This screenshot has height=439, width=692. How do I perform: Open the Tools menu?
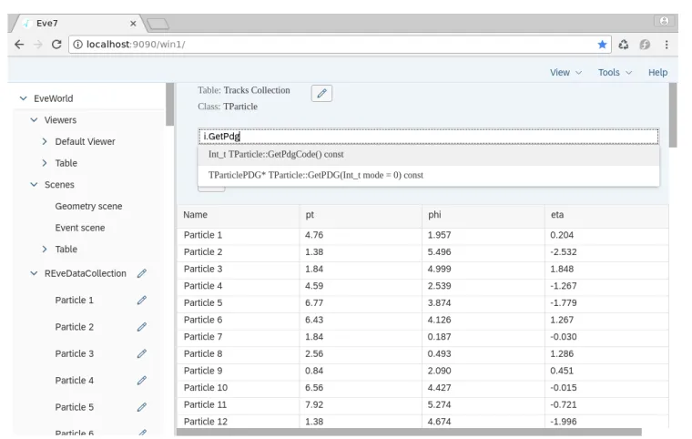click(x=615, y=73)
